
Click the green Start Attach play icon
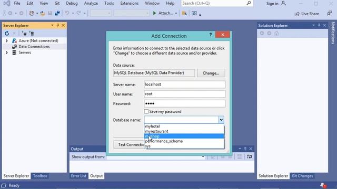pyautogui.click(x=154, y=13)
